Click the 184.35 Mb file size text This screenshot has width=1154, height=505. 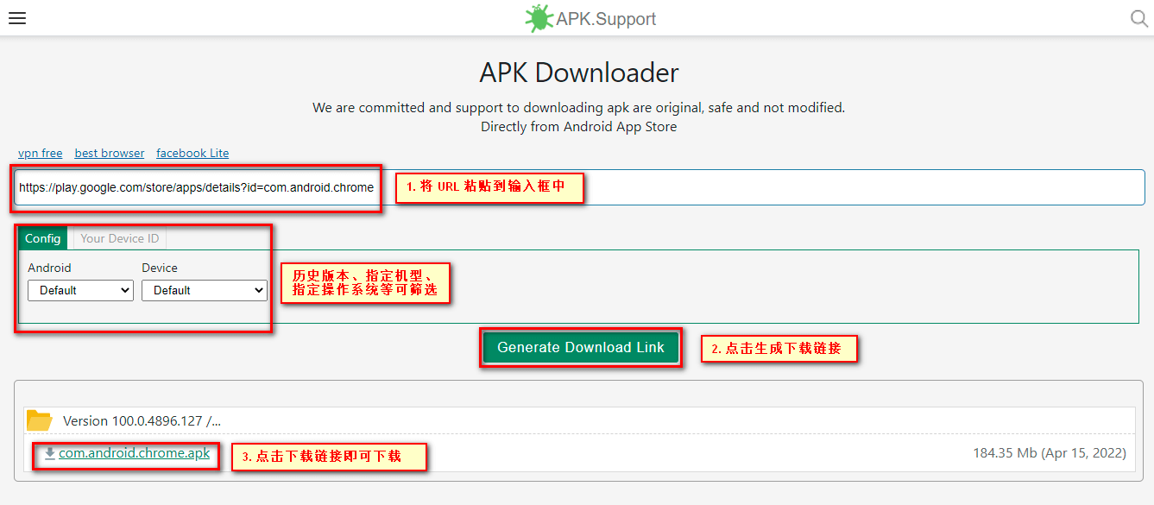[x=1005, y=453]
